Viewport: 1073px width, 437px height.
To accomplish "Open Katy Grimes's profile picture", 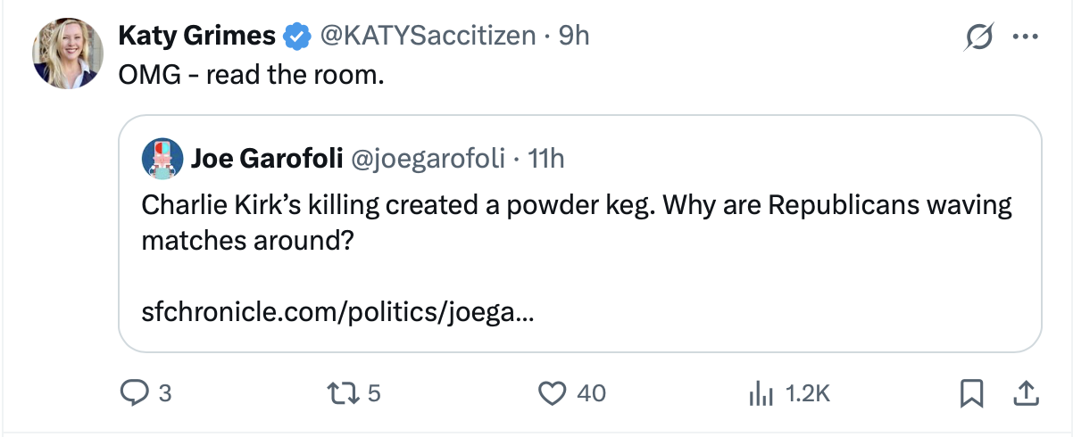I will 65,54.
